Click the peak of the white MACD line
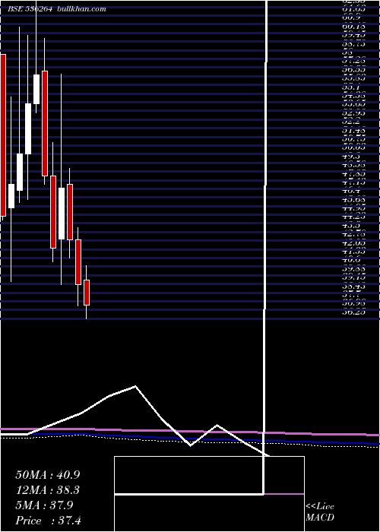The width and height of the screenshot is (380, 532). [135, 386]
